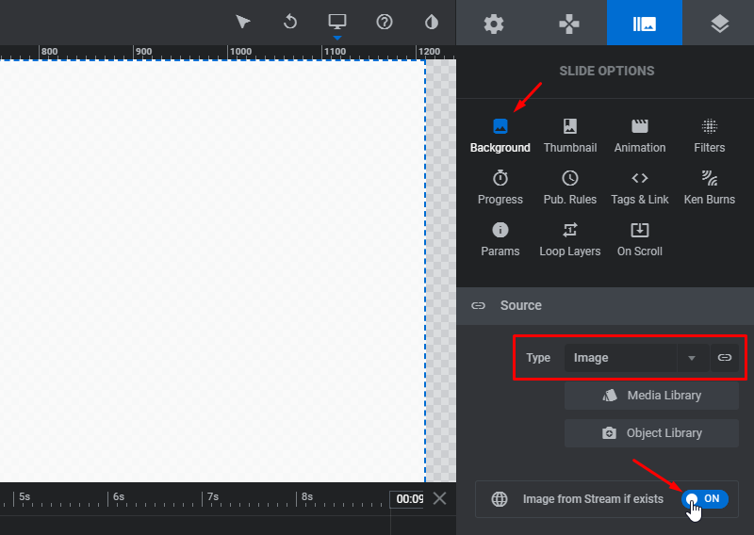Click the contrast drop icon in toolbar
The height and width of the screenshot is (535, 754).
click(432, 22)
